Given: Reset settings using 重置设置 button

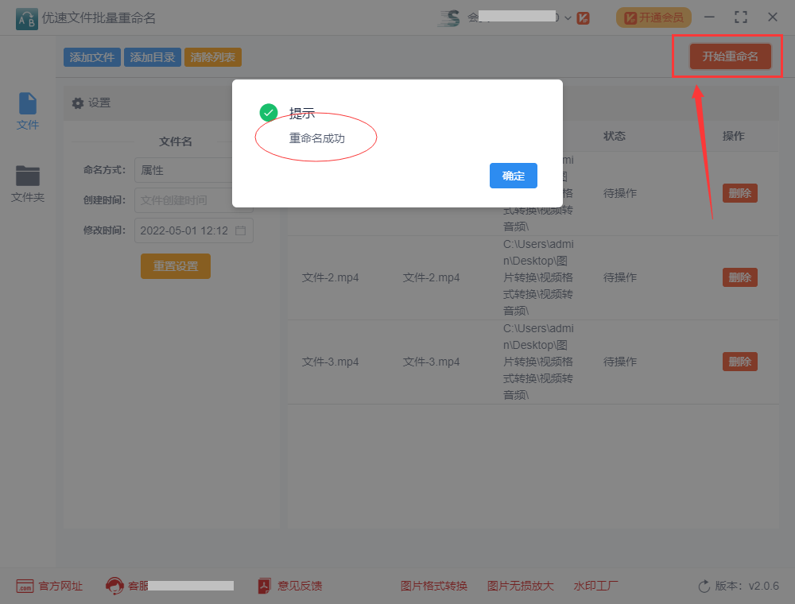Looking at the screenshot, I should (175, 266).
